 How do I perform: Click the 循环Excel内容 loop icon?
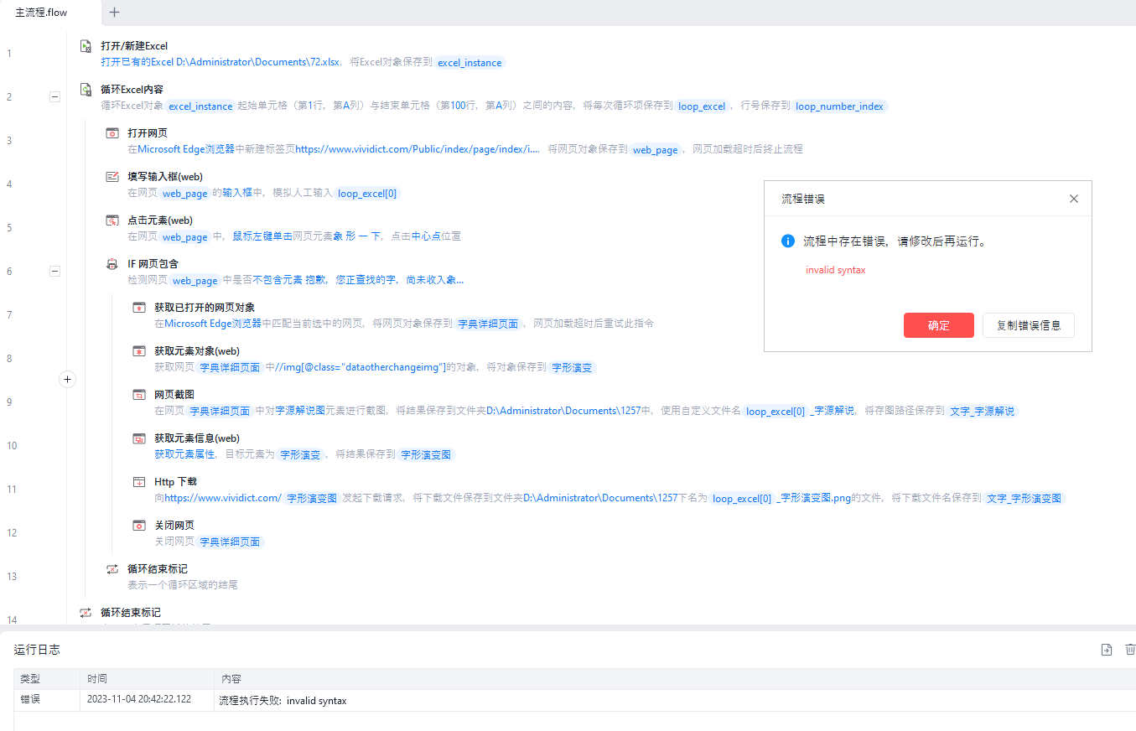coord(86,90)
